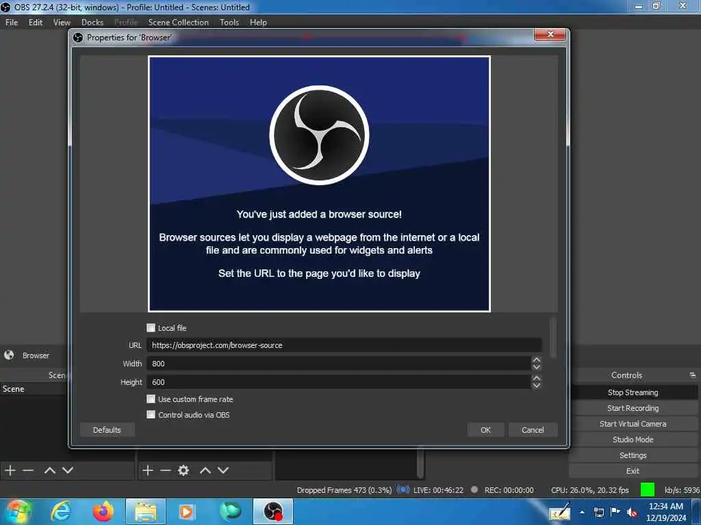This screenshot has height=525, width=701.
Task: Move the scene down with the arrow icon
Action: (x=68, y=470)
